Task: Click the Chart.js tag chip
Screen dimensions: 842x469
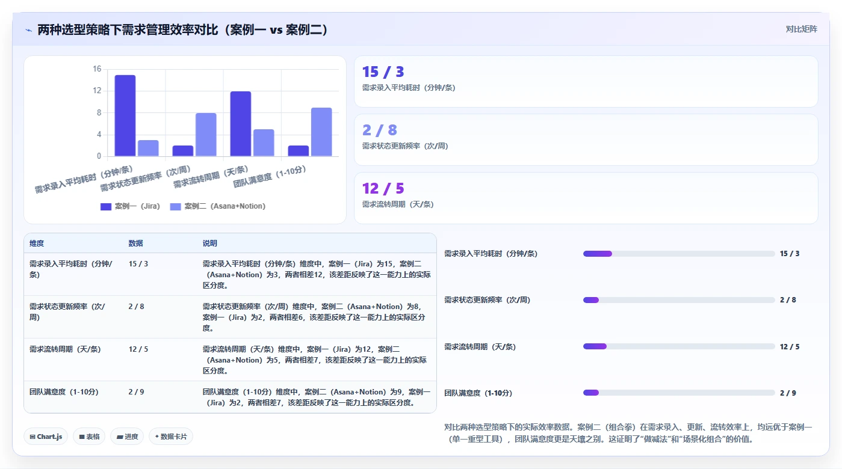Action: [x=46, y=437]
